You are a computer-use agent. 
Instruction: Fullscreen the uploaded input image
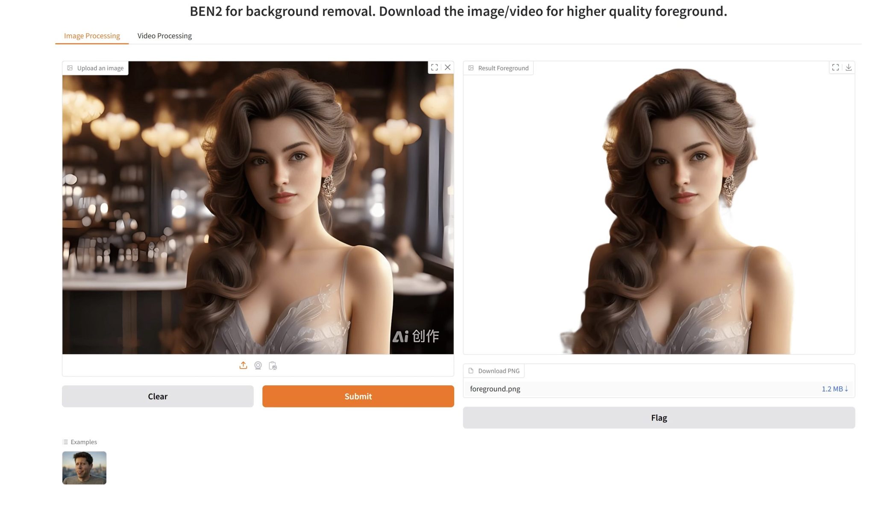pos(434,67)
